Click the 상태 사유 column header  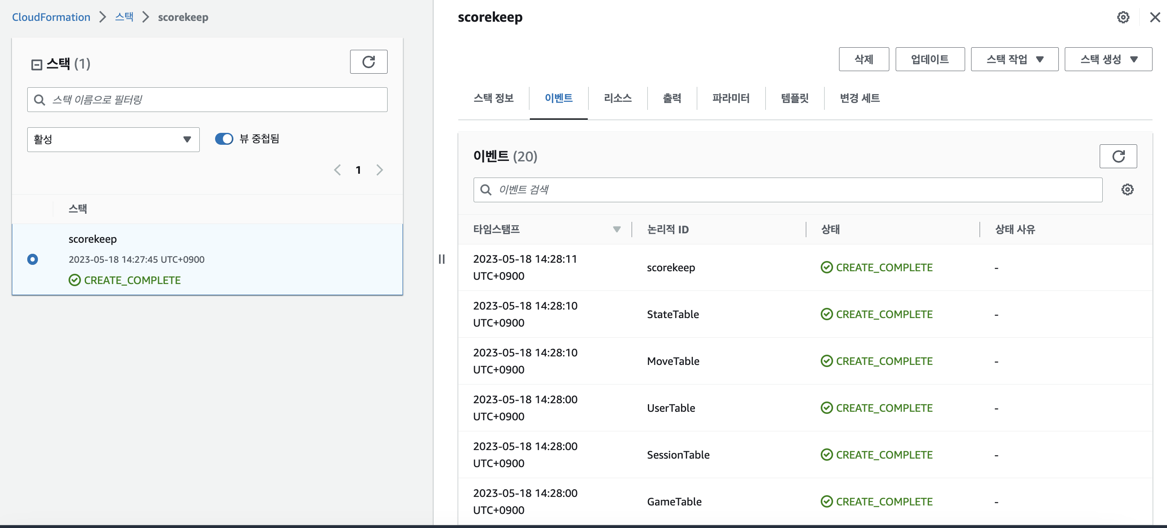(1015, 229)
